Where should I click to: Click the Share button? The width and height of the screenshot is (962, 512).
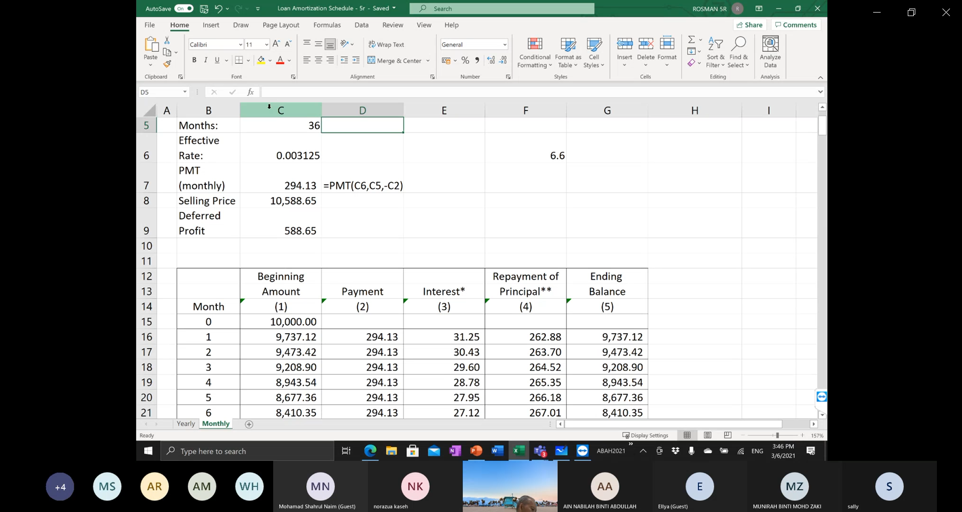coord(750,25)
